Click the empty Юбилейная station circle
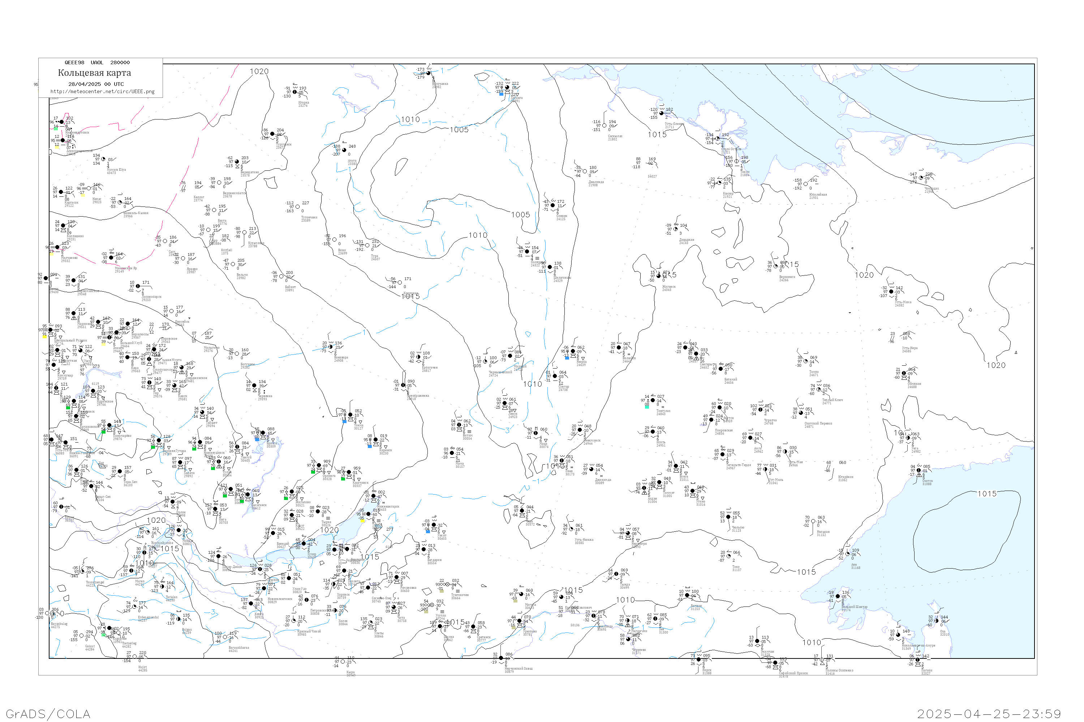Screen dimensions: 1084x722 tap(806, 184)
